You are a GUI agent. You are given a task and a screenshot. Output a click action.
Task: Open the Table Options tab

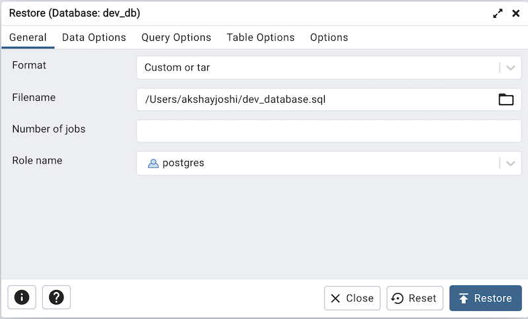[x=261, y=38]
